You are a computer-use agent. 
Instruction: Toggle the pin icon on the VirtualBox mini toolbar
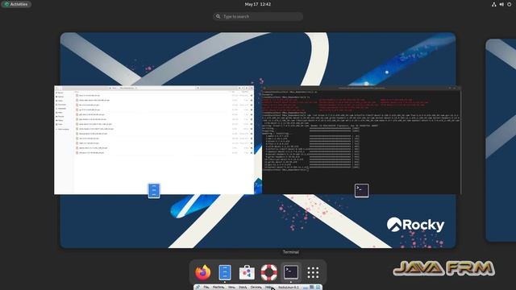(x=198, y=288)
